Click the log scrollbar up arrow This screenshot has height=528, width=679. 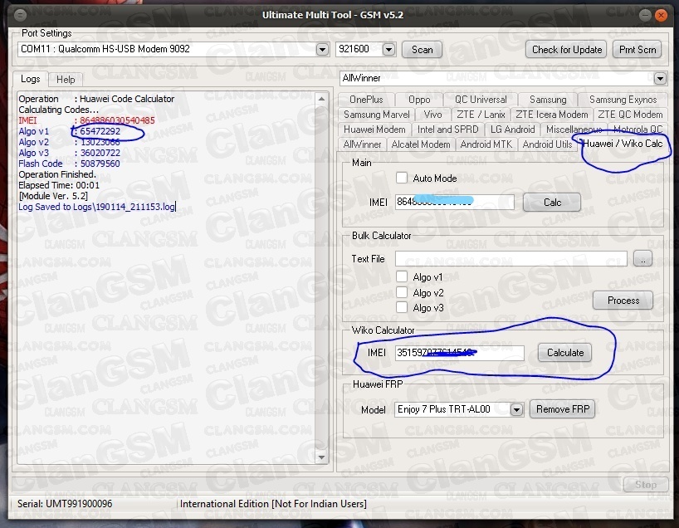321,99
